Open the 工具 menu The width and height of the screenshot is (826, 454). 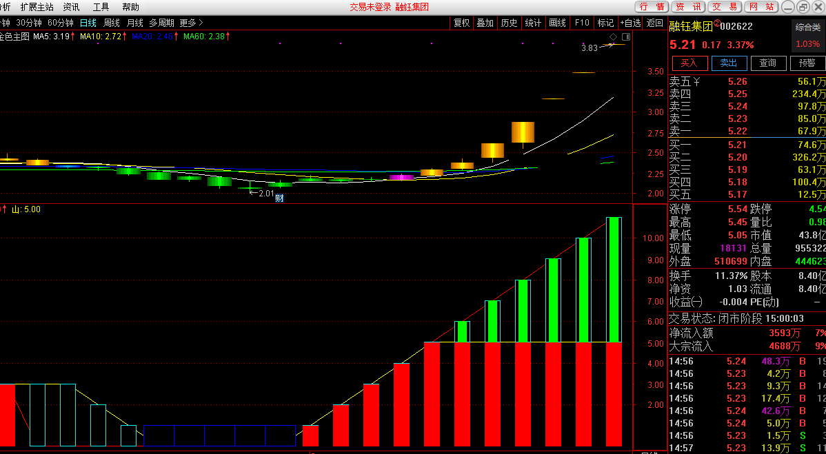(101, 7)
